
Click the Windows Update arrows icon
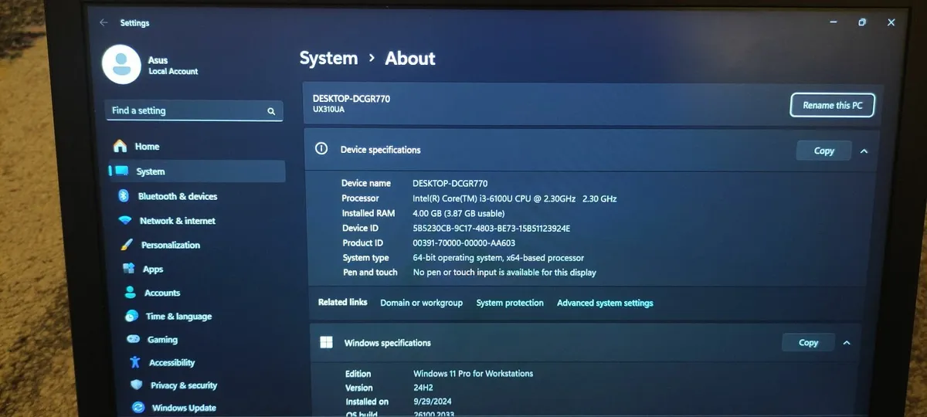pos(138,407)
